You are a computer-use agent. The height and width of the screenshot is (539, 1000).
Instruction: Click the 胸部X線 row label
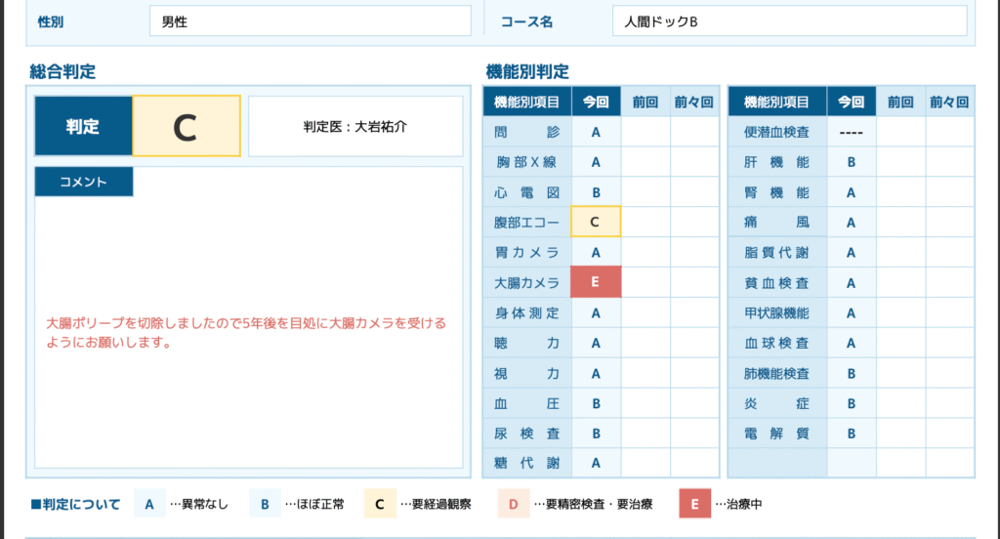(x=526, y=162)
